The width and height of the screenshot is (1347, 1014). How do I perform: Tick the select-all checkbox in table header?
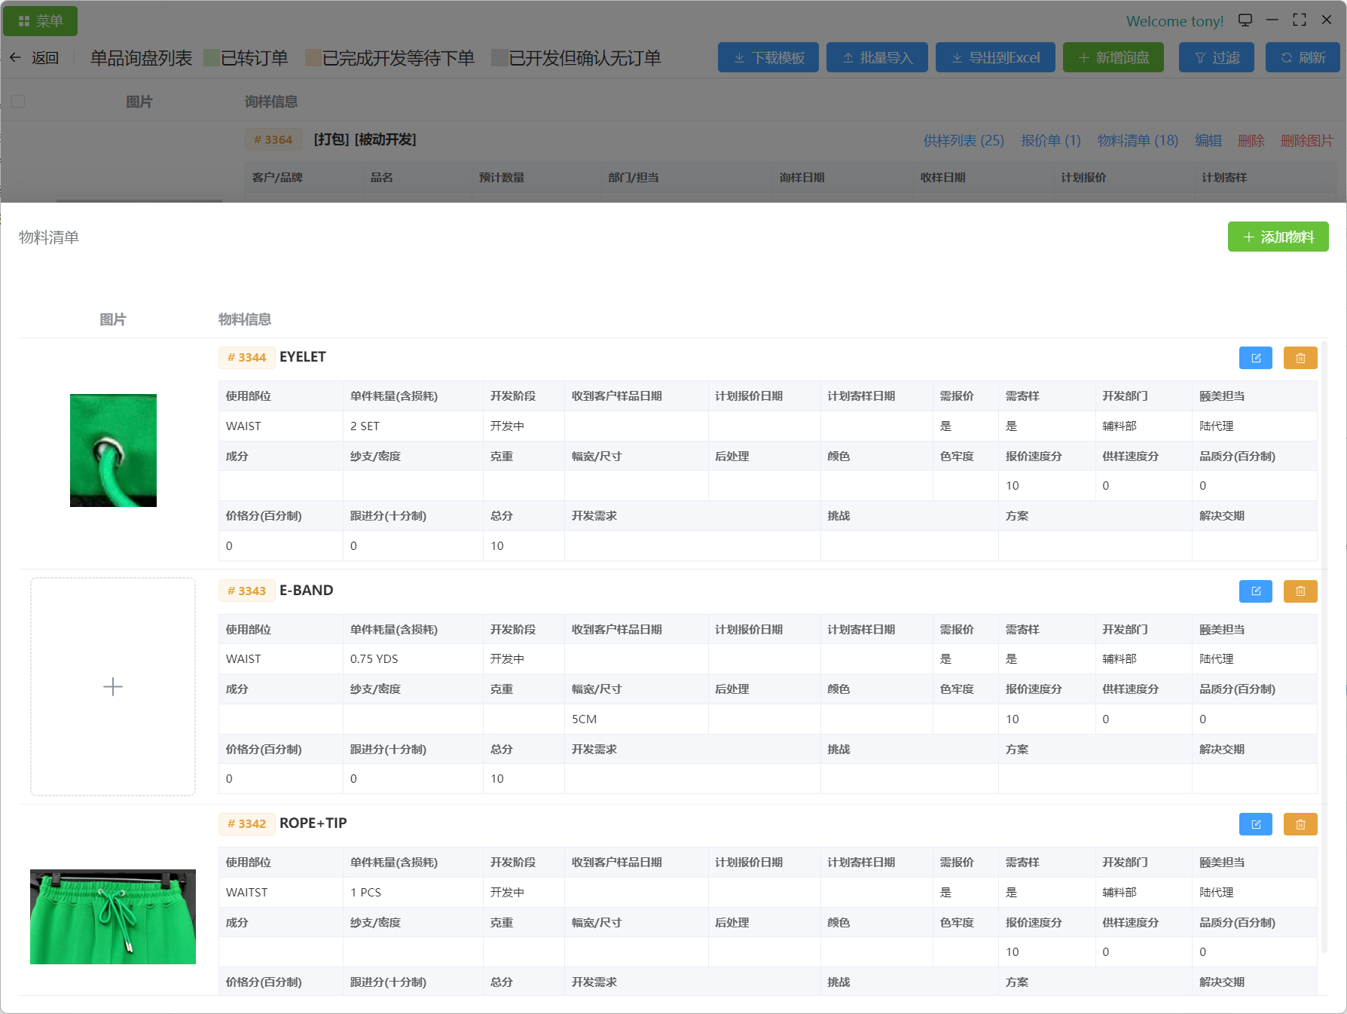tap(19, 102)
